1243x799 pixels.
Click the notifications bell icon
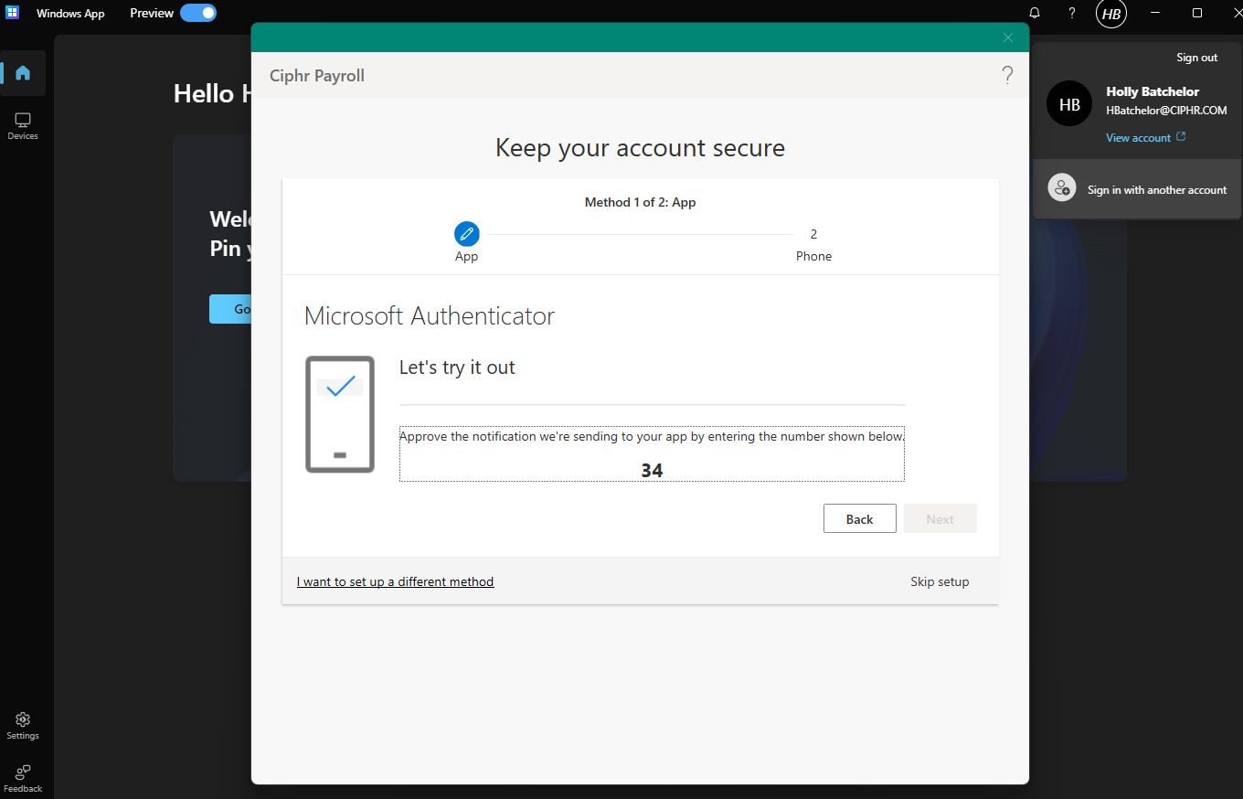pos(1035,13)
